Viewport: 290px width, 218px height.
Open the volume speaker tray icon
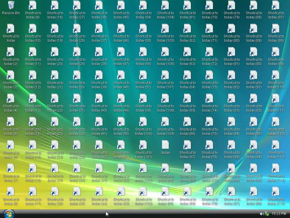262,214
